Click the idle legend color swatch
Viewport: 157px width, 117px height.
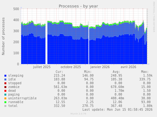[x=5, y=79]
